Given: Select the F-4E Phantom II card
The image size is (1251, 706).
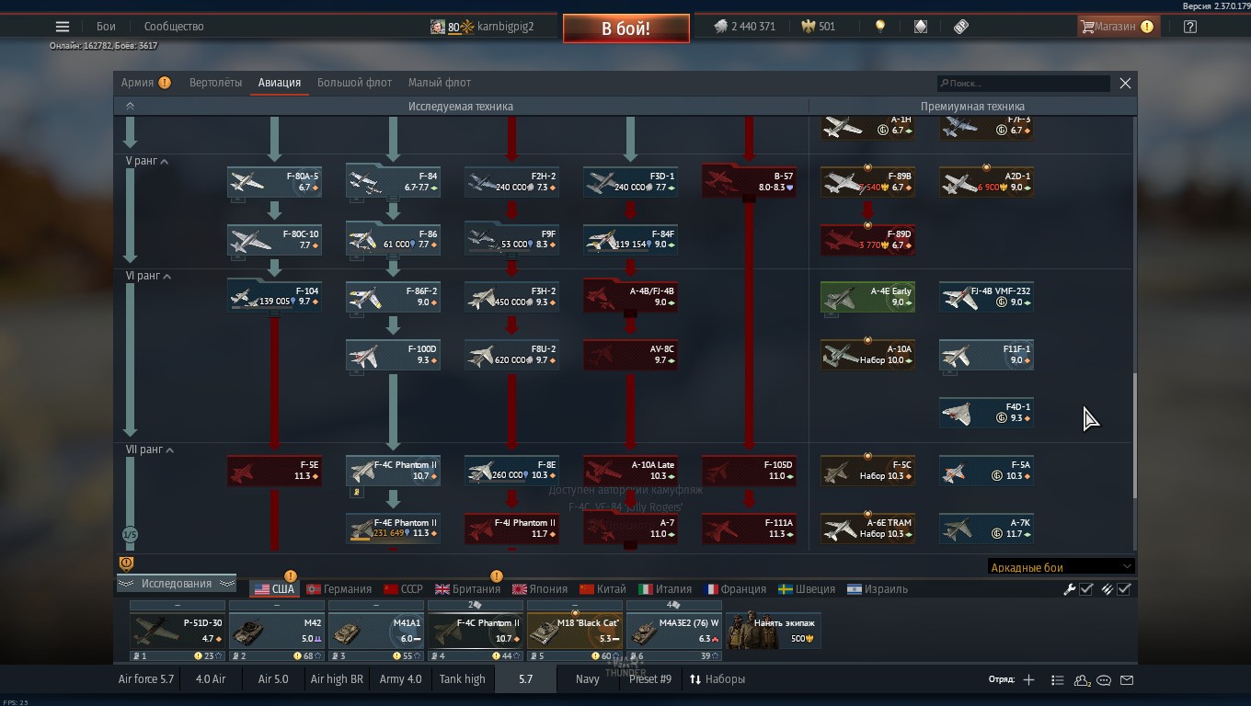Looking at the screenshot, I should pos(393,529).
